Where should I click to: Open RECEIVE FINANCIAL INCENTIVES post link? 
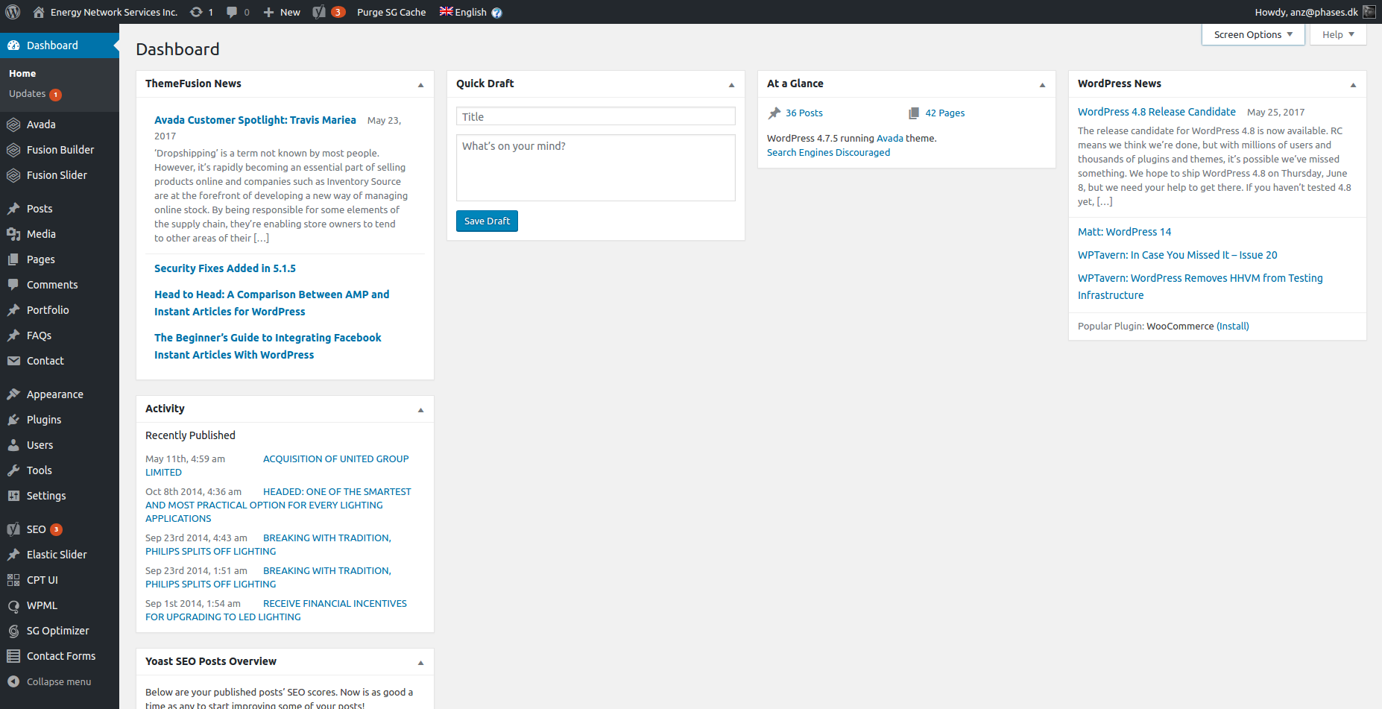click(x=277, y=610)
